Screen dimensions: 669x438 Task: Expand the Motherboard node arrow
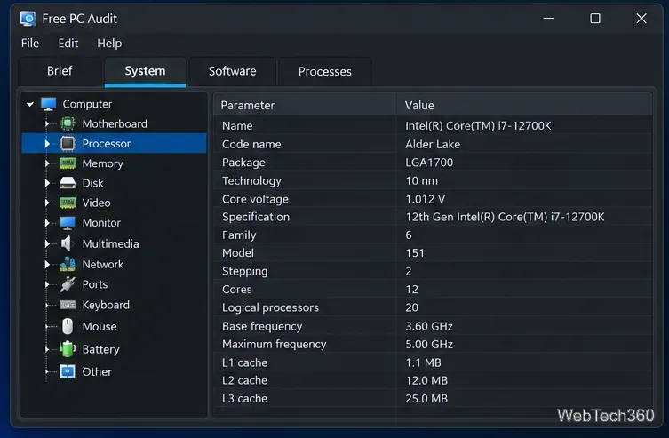47,124
